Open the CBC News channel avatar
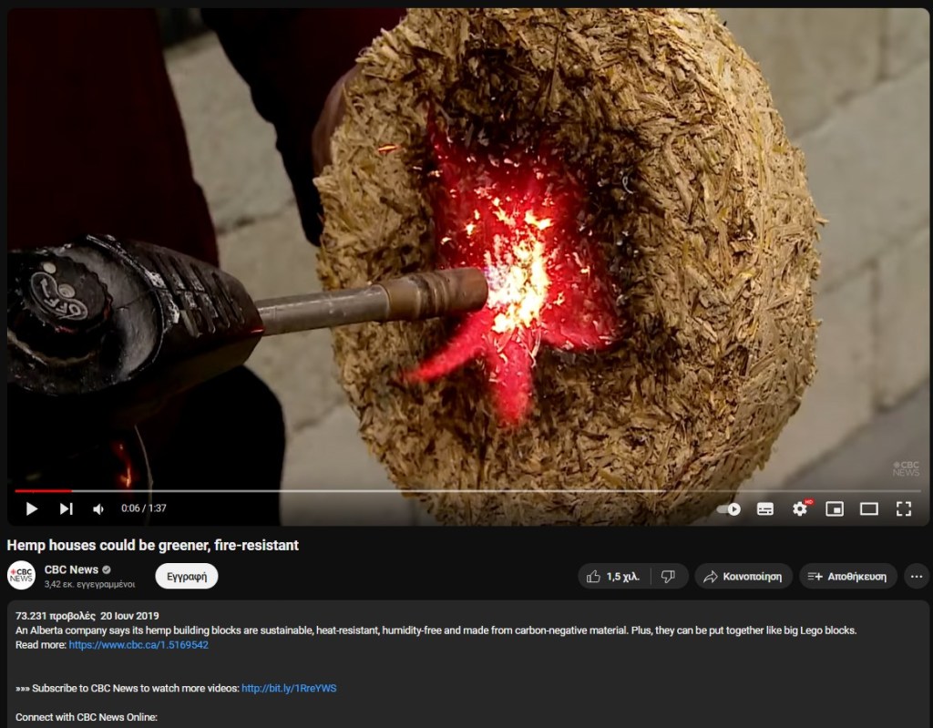Image resolution: width=933 pixels, height=728 pixels. click(x=21, y=576)
